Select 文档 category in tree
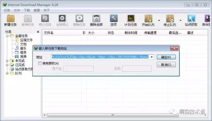Image resolution: width=212 pixels, height=121 pixels. (23, 44)
